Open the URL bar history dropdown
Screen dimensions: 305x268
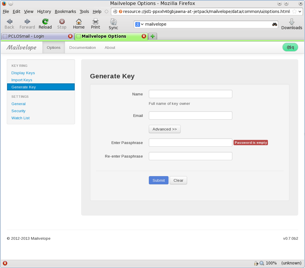(300, 11)
